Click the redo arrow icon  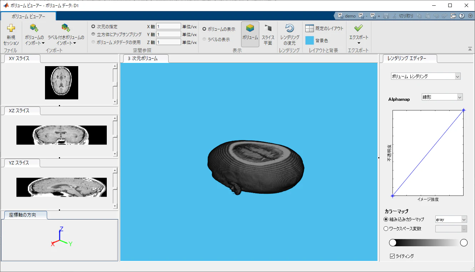[x=445, y=16]
